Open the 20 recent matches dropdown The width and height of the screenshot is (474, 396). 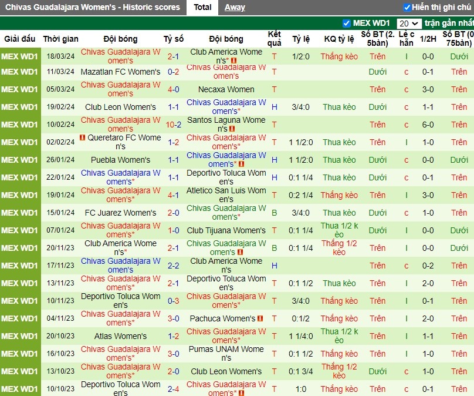click(x=409, y=24)
